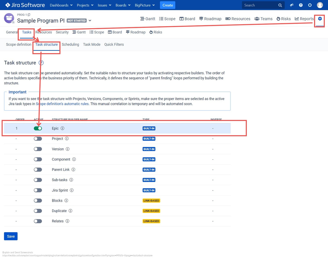
Task: Open Jira administration gear in top bar
Action: [x=310, y=5]
